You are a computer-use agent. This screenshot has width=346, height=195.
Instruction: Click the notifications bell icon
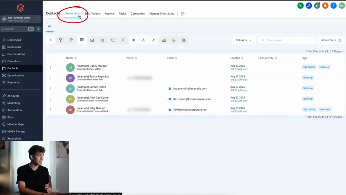pyautogui.click(x=325, y=5)
